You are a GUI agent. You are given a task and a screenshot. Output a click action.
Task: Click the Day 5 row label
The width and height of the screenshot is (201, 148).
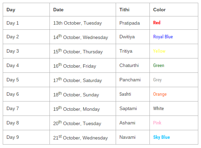tap(13, 80)
